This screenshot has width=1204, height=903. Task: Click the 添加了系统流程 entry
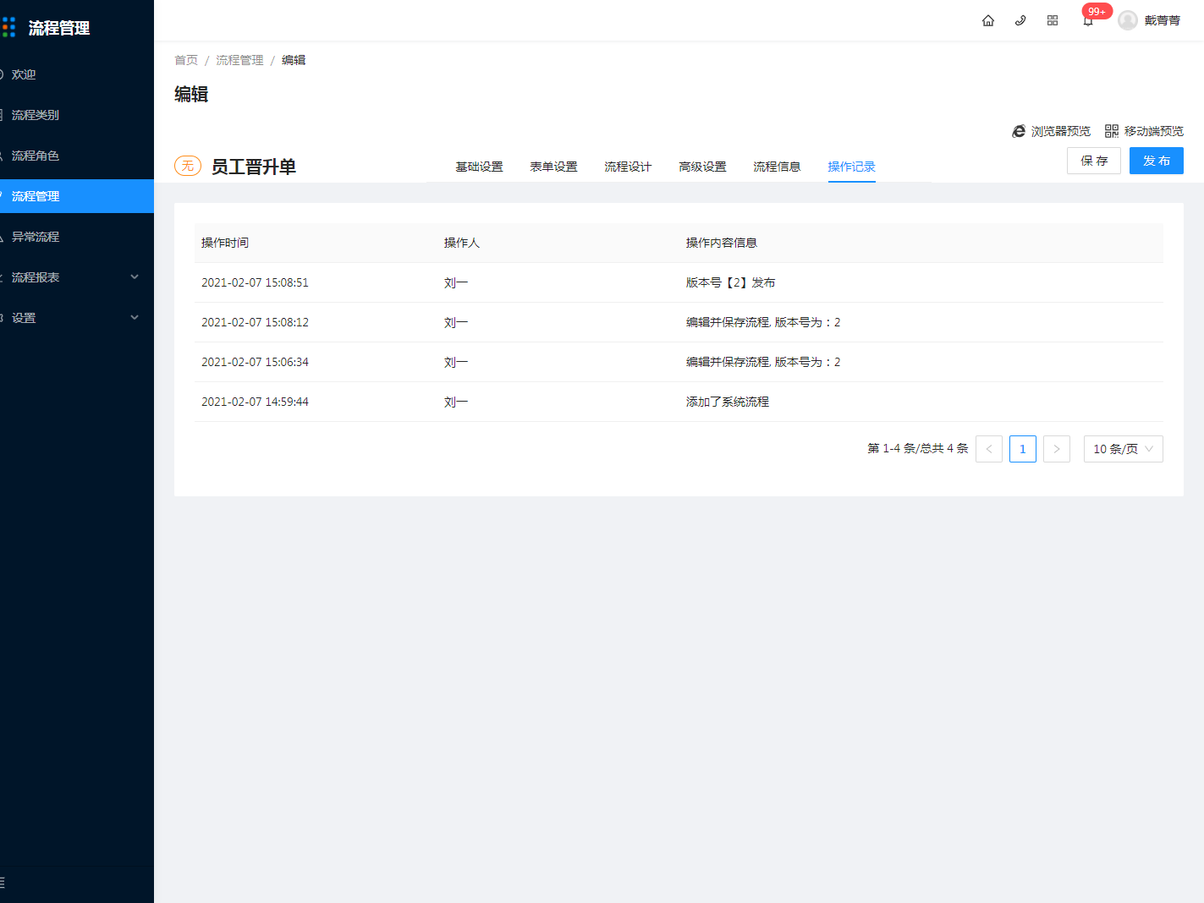[728, 402]
